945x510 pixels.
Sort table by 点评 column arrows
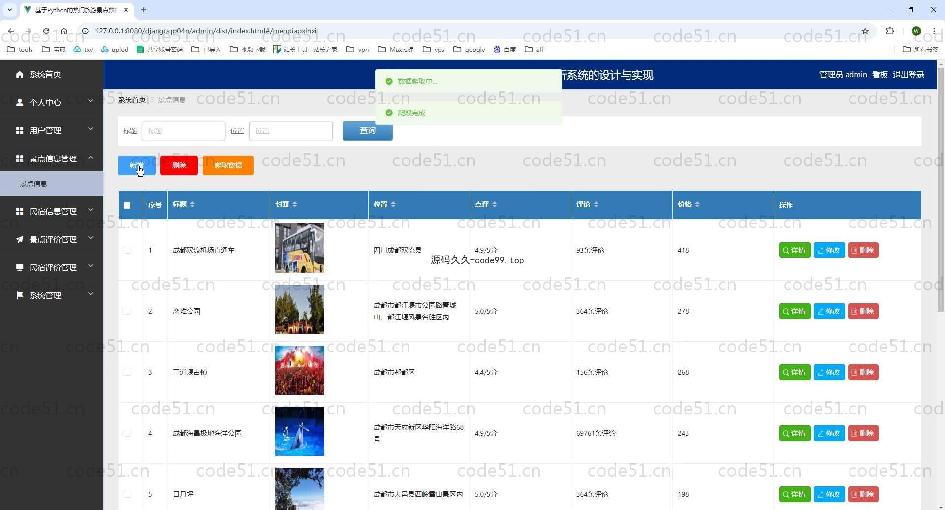[x=495, y=205]
